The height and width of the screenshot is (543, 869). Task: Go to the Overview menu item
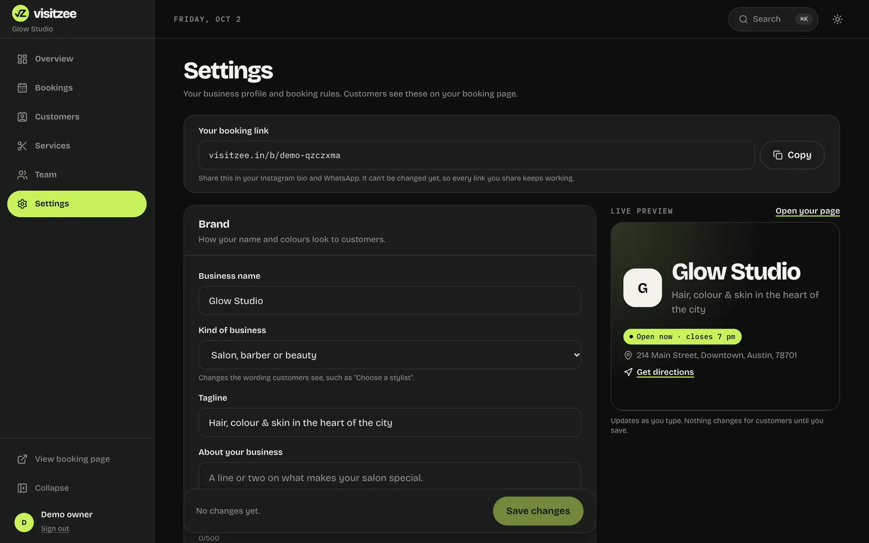(x=77, y=59)
